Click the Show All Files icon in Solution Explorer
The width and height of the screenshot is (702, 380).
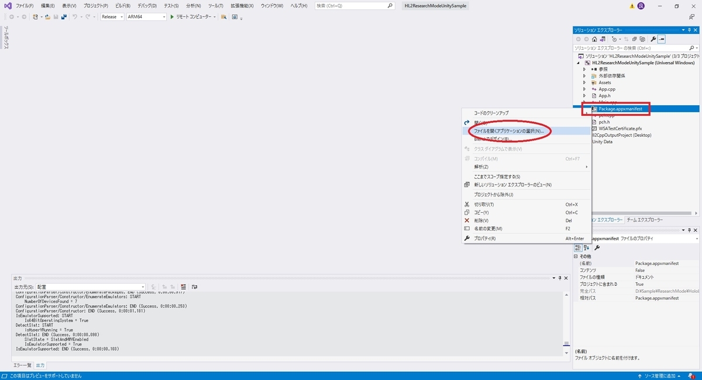click(x=642, y=39)
